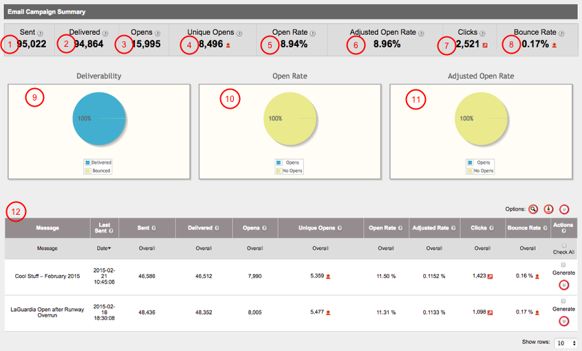Open the Show rows dropdown
582x351 pixels.
pos(565,342)
